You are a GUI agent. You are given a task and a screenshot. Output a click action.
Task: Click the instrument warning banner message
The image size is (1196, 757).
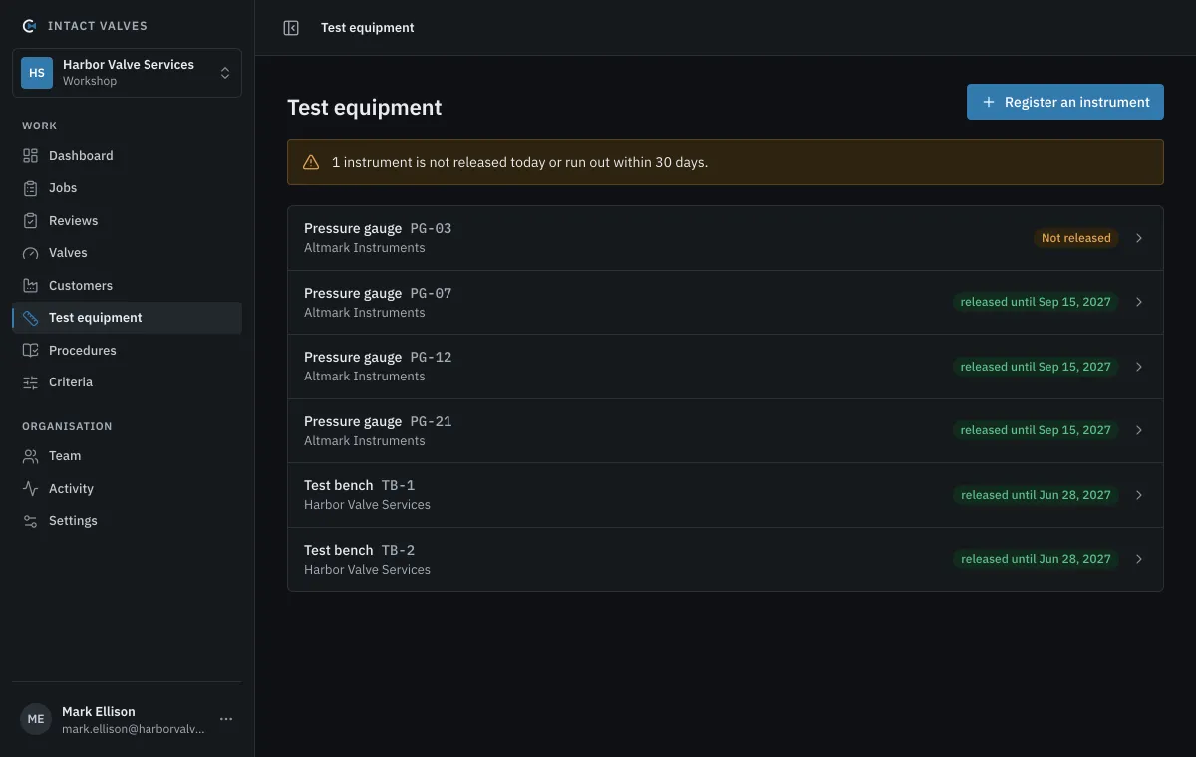pyautogui.click(x=519, y=162)
